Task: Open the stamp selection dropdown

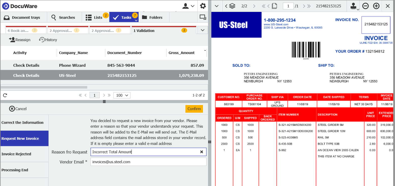Action: pos(358,8)
